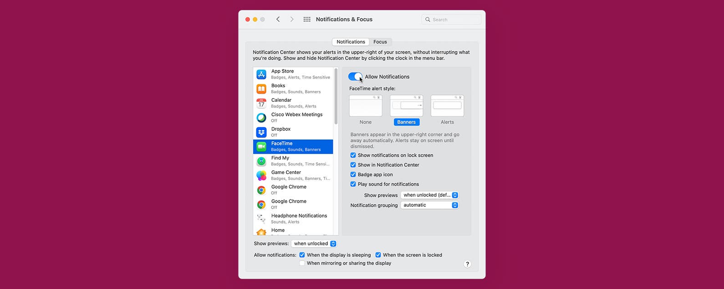Click the Alerts label
The image size is (724, 289).
(x=447, y=122)
